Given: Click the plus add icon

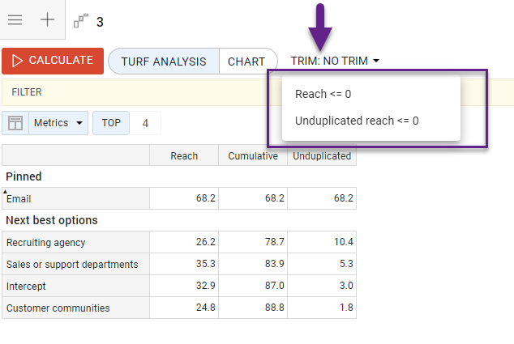Looking at the screenshot, I should (48, 20).
